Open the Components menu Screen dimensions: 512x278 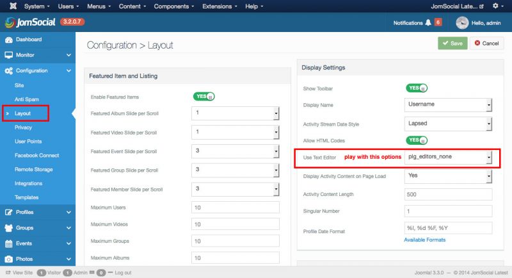point(173,6)
